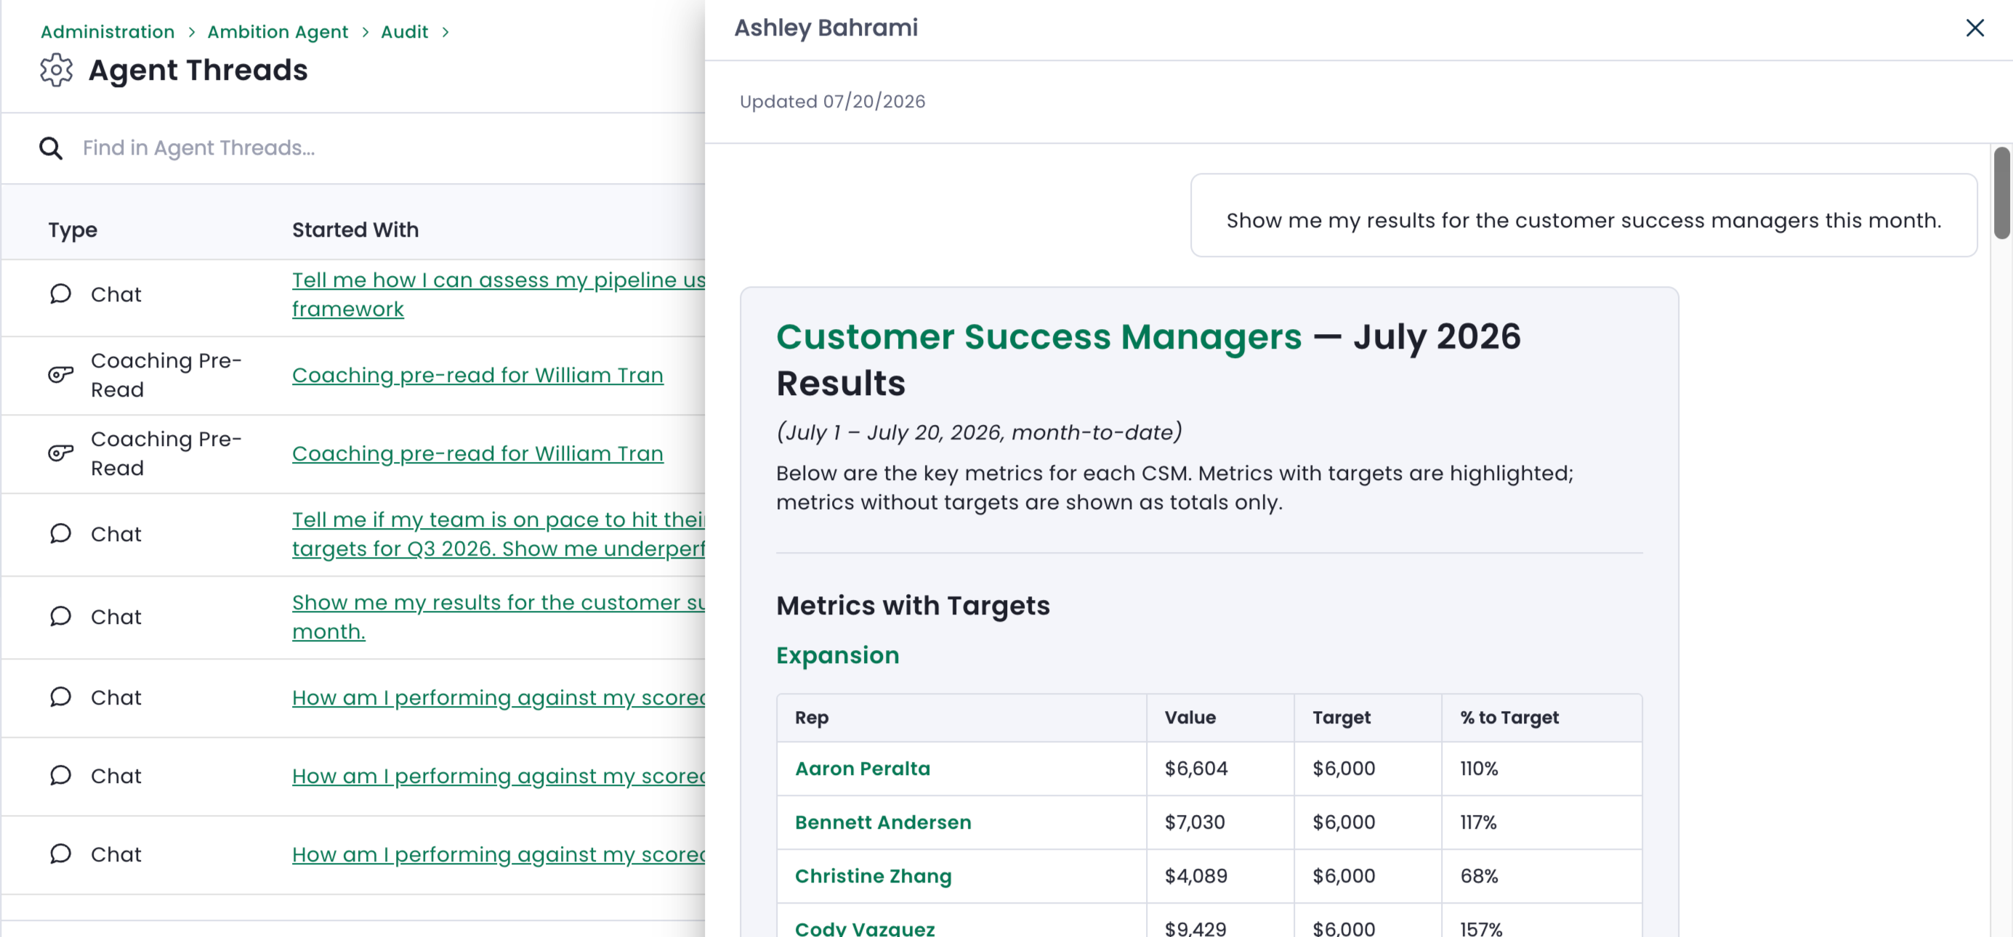Open Ambition Agent breadcrumb

coord(278,32)
